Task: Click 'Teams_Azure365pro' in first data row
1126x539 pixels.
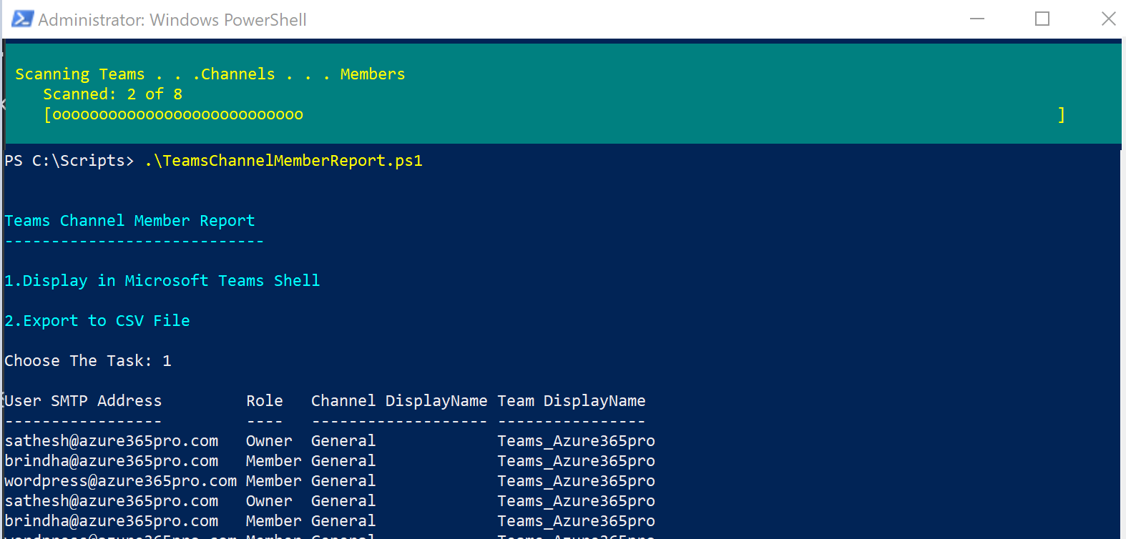Action: click(x=577, y=441)
